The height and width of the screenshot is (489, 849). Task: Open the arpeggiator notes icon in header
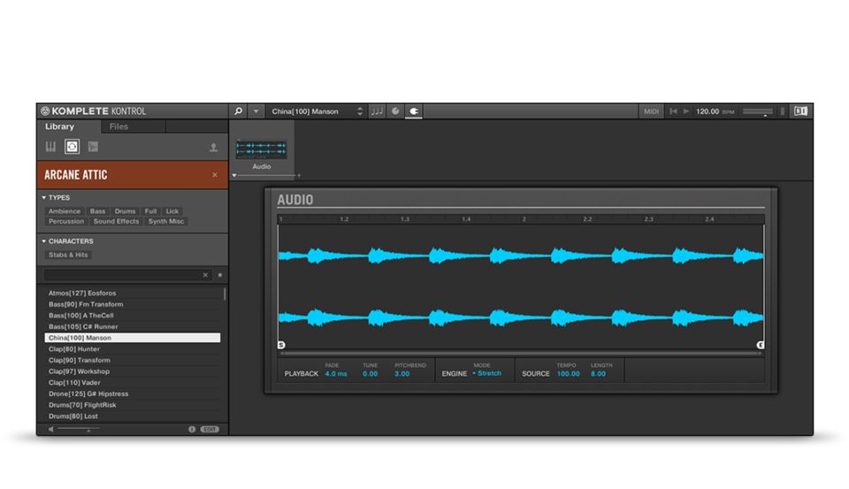pos(377,111)
